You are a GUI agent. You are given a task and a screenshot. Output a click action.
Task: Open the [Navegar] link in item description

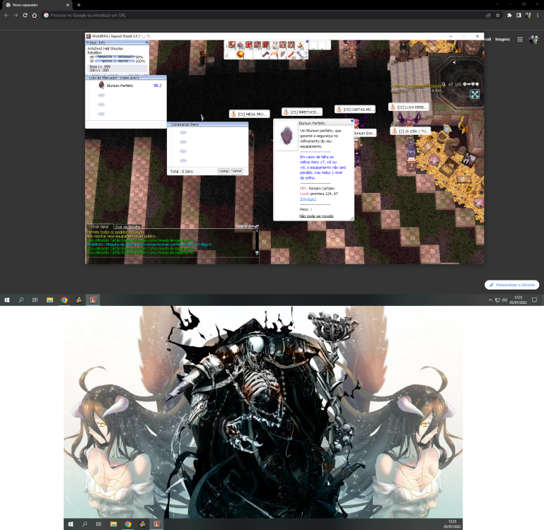308,199
